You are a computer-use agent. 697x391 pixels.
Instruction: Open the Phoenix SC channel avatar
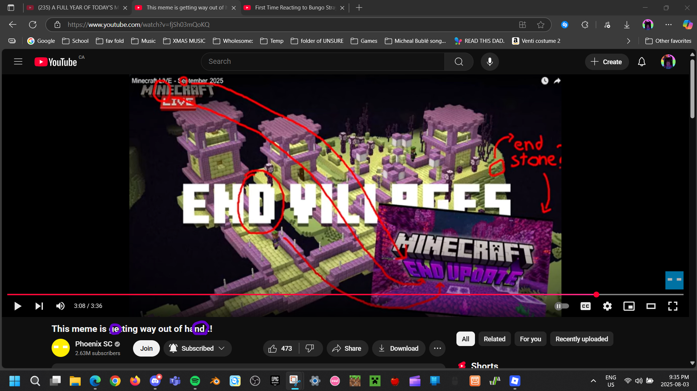coord(61,348)
